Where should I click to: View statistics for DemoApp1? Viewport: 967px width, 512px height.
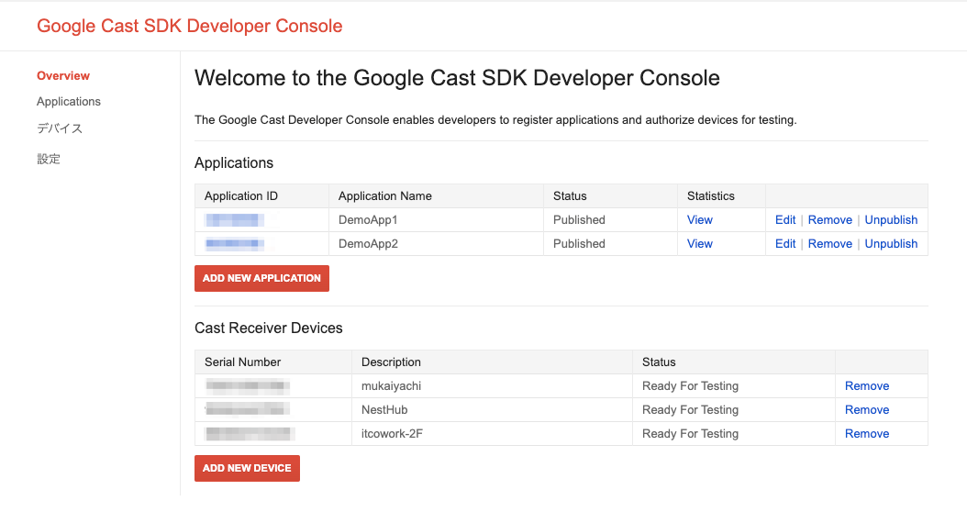(699, 219)
